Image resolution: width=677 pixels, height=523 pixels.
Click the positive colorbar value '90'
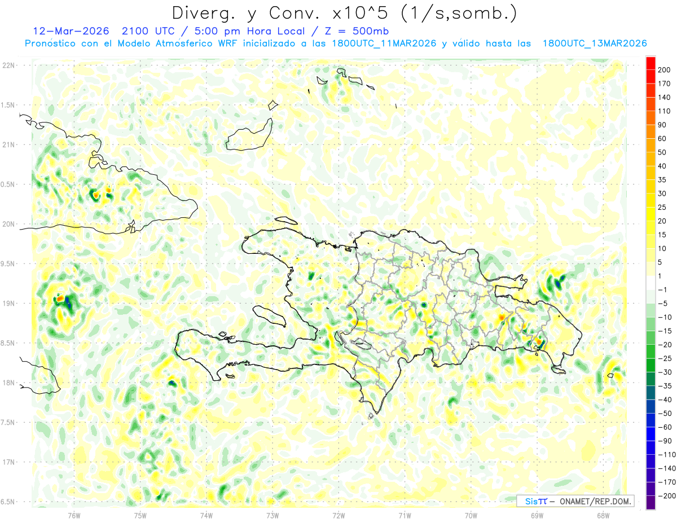[x=662, y=125]
